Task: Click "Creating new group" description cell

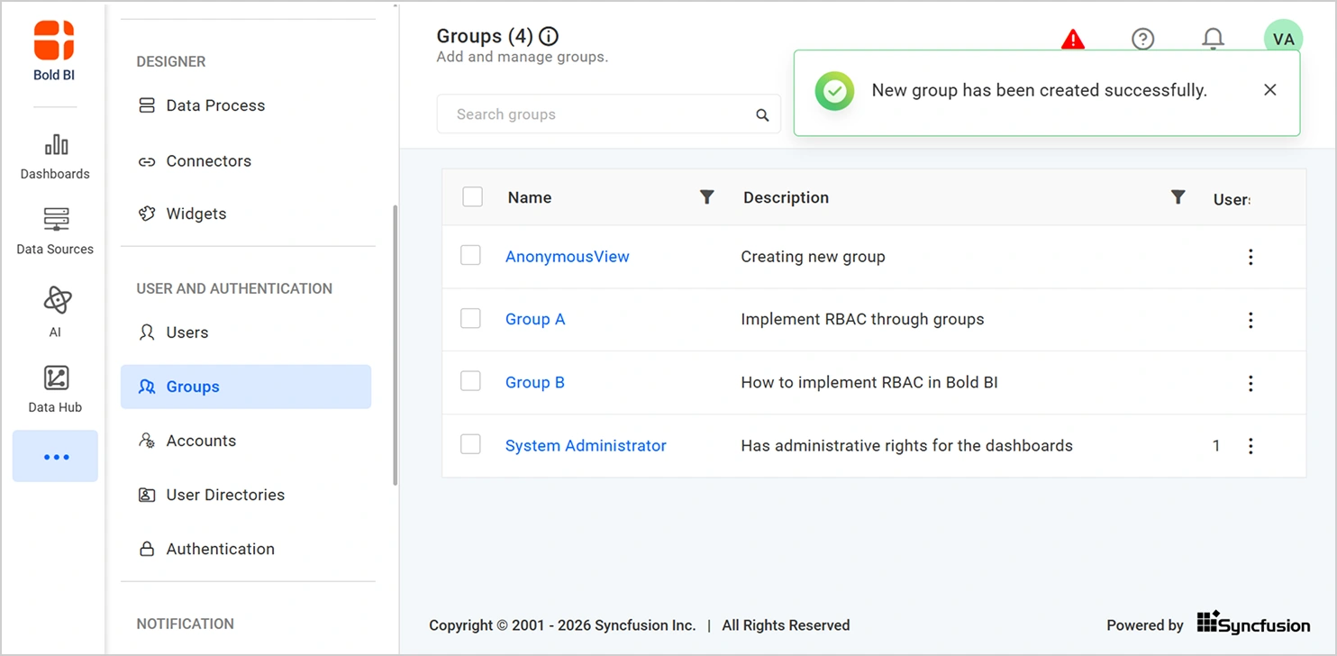Action: pos(813,257)
